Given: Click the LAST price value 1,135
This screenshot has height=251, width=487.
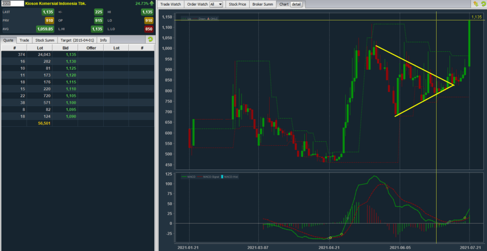Looking at the screenshot, I should [48, 12].
